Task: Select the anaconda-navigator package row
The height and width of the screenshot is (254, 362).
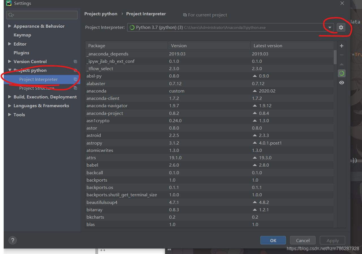Action: click(x=210, y=106)
